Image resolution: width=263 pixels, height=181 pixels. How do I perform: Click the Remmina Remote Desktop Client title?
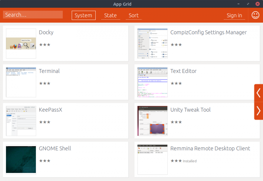click(210, 148)
